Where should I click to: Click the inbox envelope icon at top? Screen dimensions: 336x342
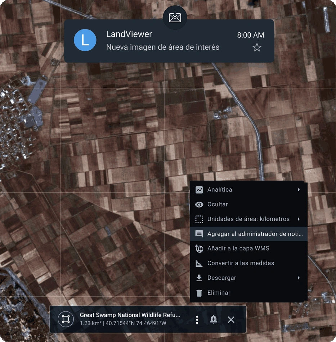click(175, 17)
